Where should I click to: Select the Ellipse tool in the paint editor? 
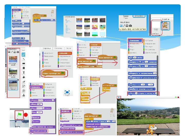[24, 68]
